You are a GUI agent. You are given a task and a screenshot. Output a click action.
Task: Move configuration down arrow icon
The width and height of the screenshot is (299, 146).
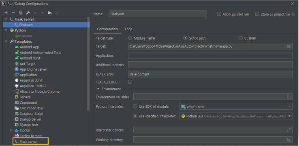[x=42, y=13]
